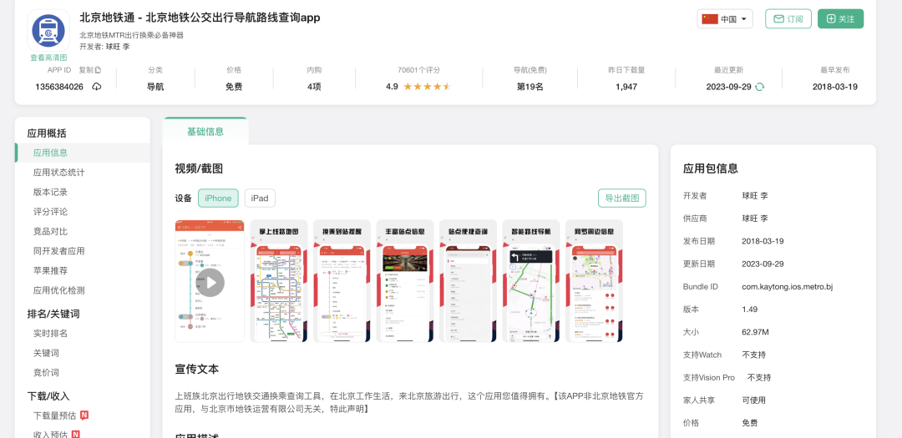The width and height of the screenshot is (902, 438).
Task: Play the app preview video
Action: click(210, 282)
